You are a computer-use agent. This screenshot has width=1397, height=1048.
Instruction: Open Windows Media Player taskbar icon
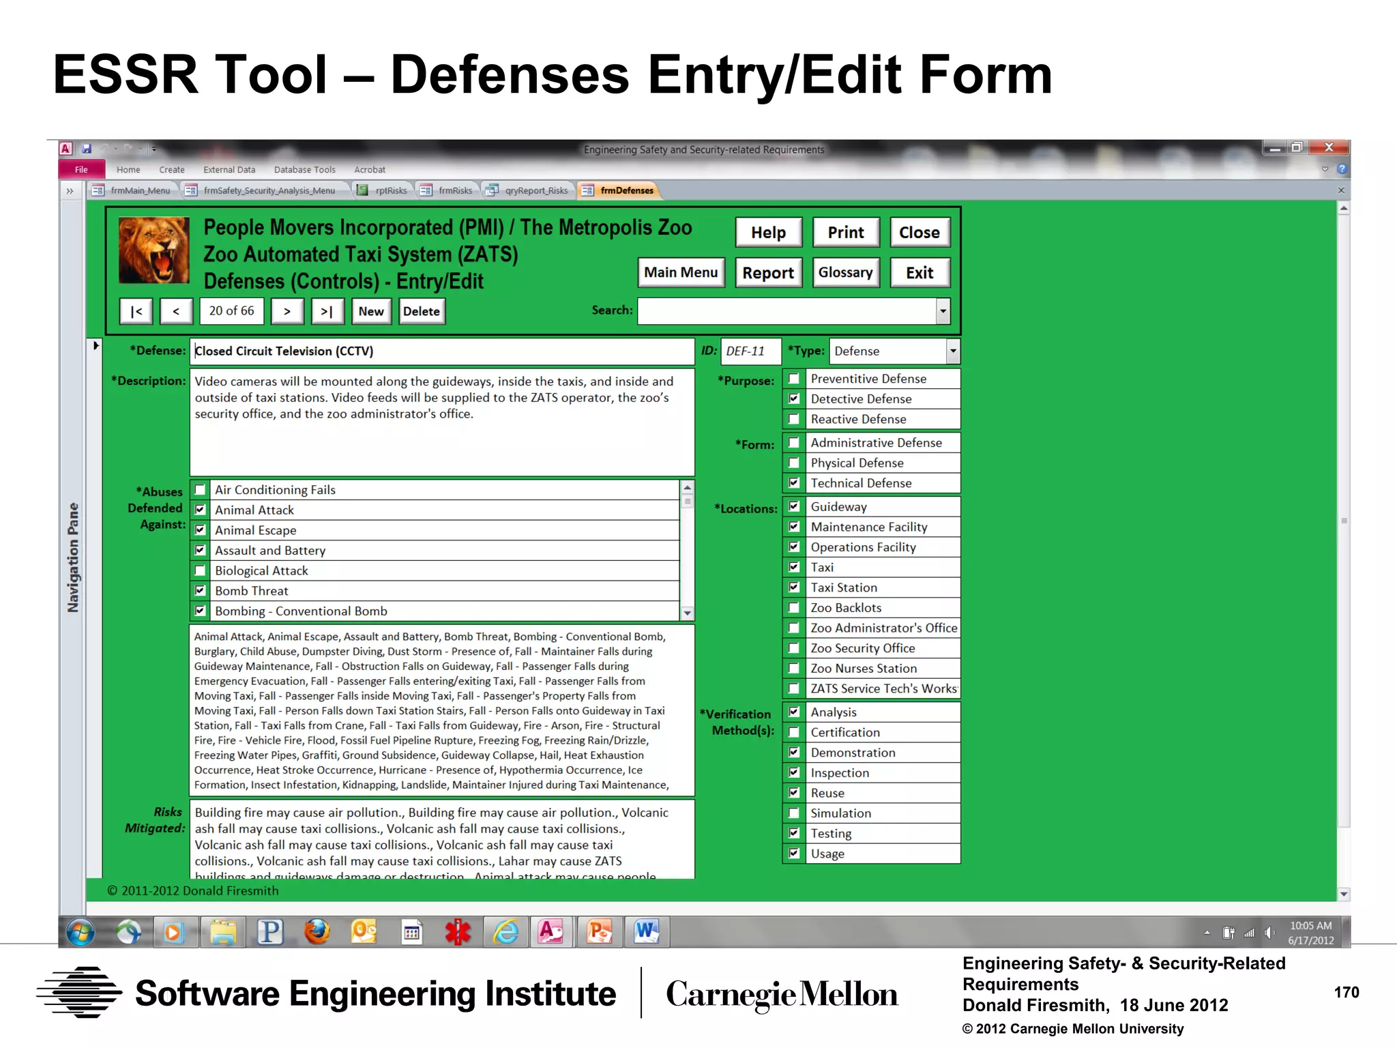click(x=174, y=932)
